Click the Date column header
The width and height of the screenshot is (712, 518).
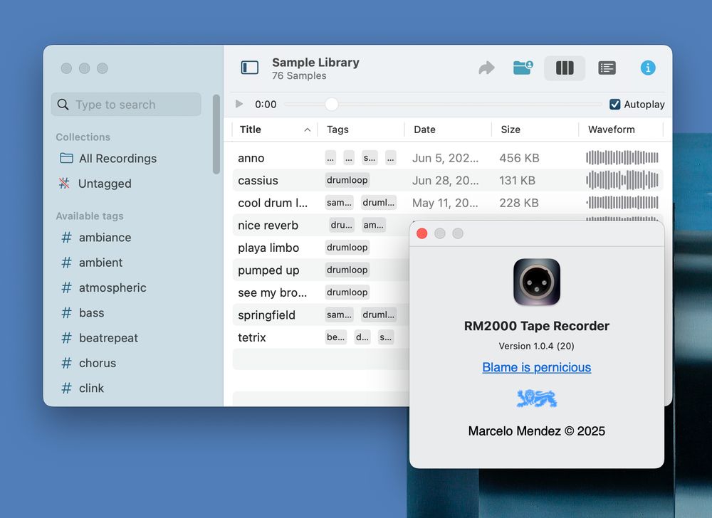[448, 129]
